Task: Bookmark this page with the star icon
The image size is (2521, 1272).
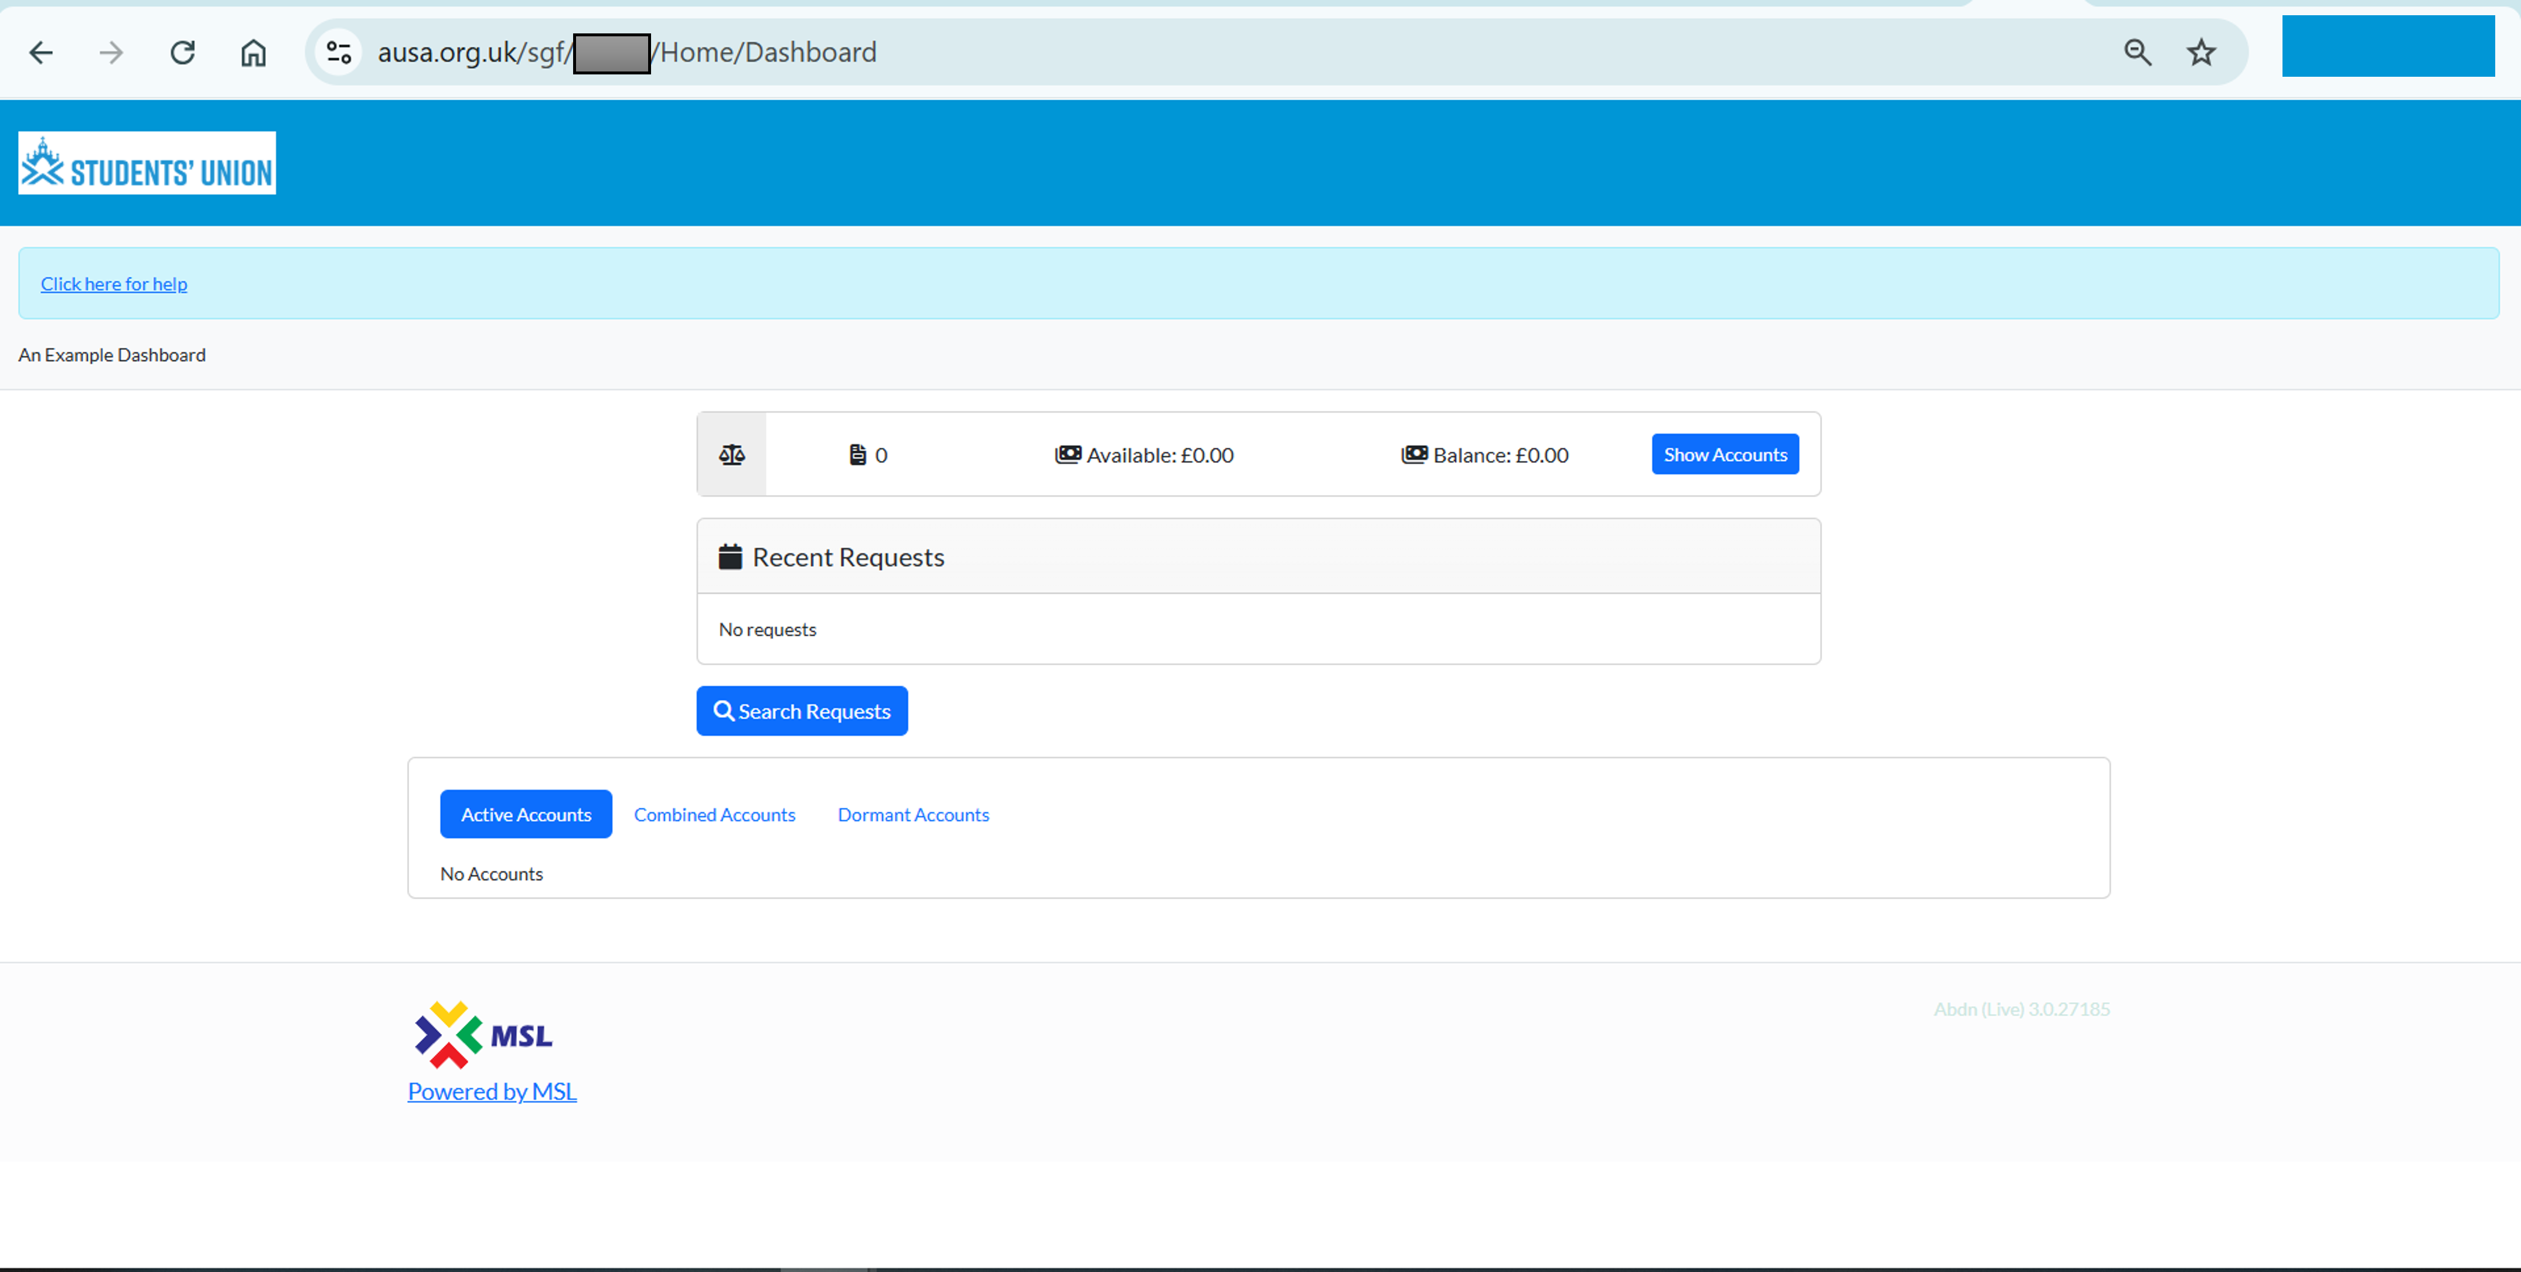Action: (x=2201, y=52)
